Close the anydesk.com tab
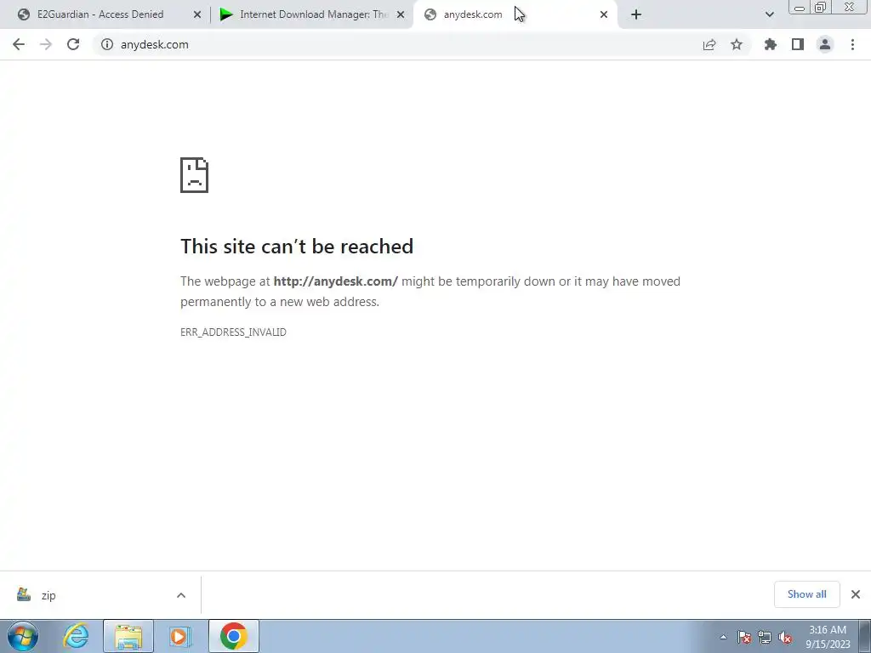This screenshot has height=653, width=871. [x=604, y=15]
